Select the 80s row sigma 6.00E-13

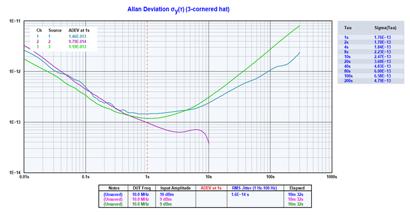coord(382,71)
